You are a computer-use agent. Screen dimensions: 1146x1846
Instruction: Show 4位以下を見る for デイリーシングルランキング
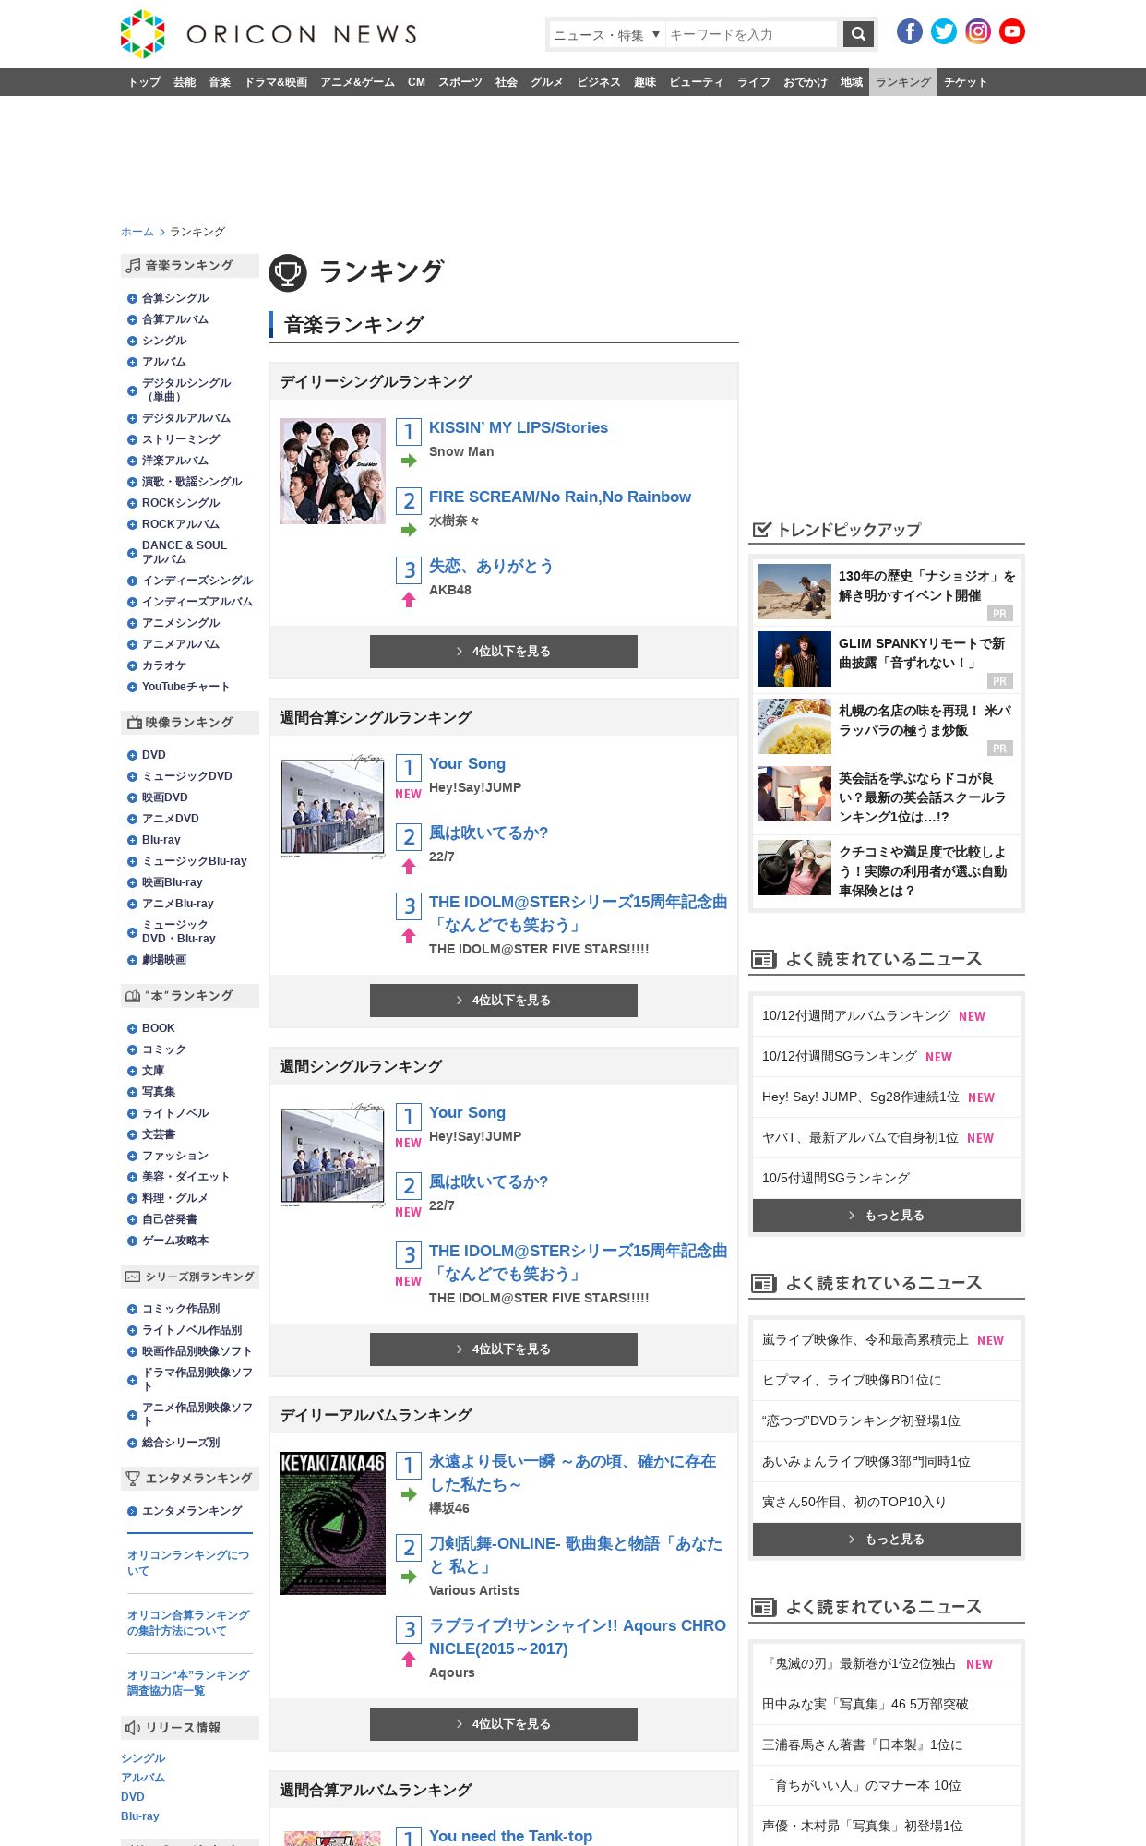click(504, 652)
